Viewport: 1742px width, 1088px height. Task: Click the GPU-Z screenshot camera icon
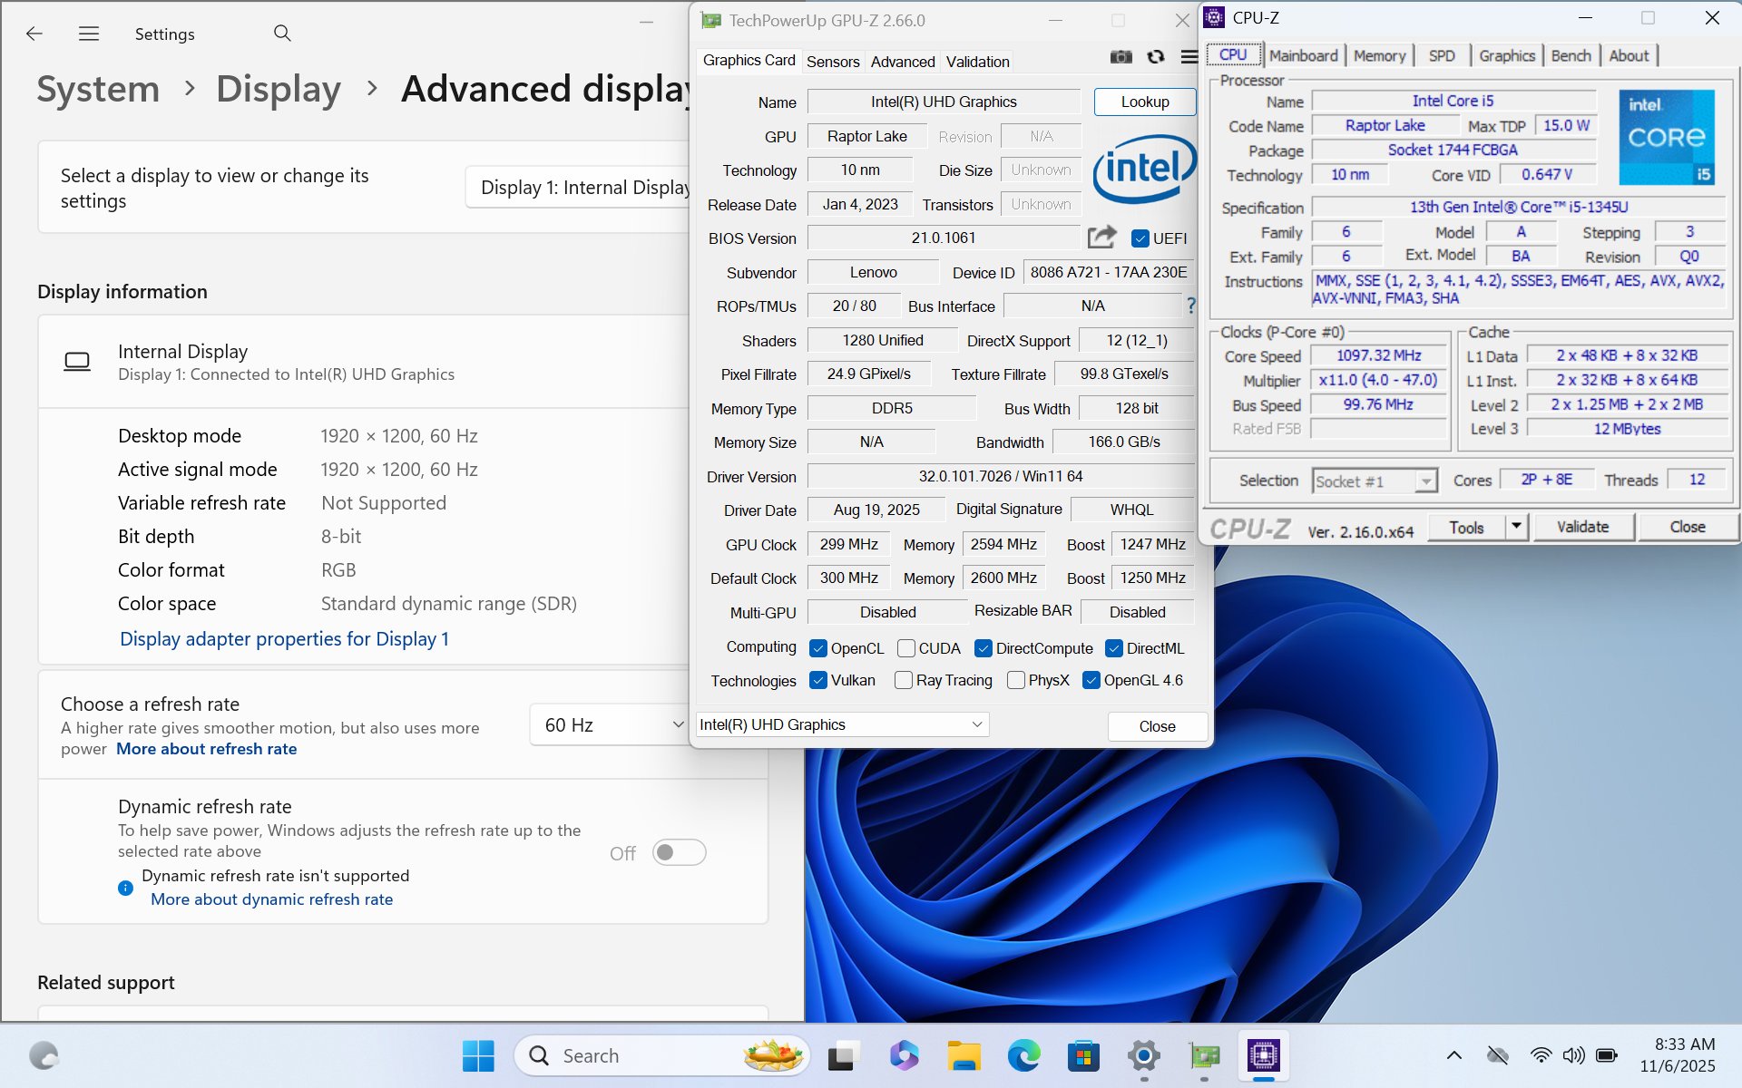pyautogui.click(x=1121, y=57)
